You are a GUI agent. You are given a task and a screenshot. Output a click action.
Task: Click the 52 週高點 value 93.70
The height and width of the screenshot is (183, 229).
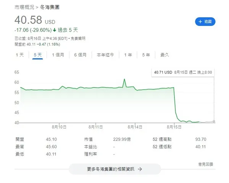click(x=201, y=139)
